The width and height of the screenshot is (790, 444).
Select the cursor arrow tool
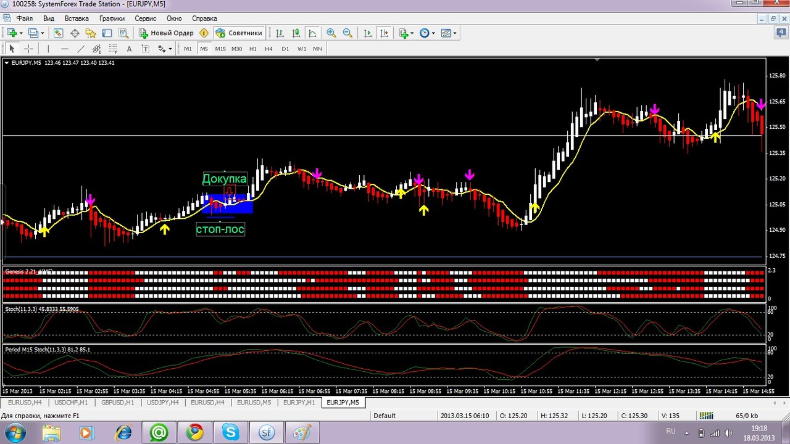(12, 49)
